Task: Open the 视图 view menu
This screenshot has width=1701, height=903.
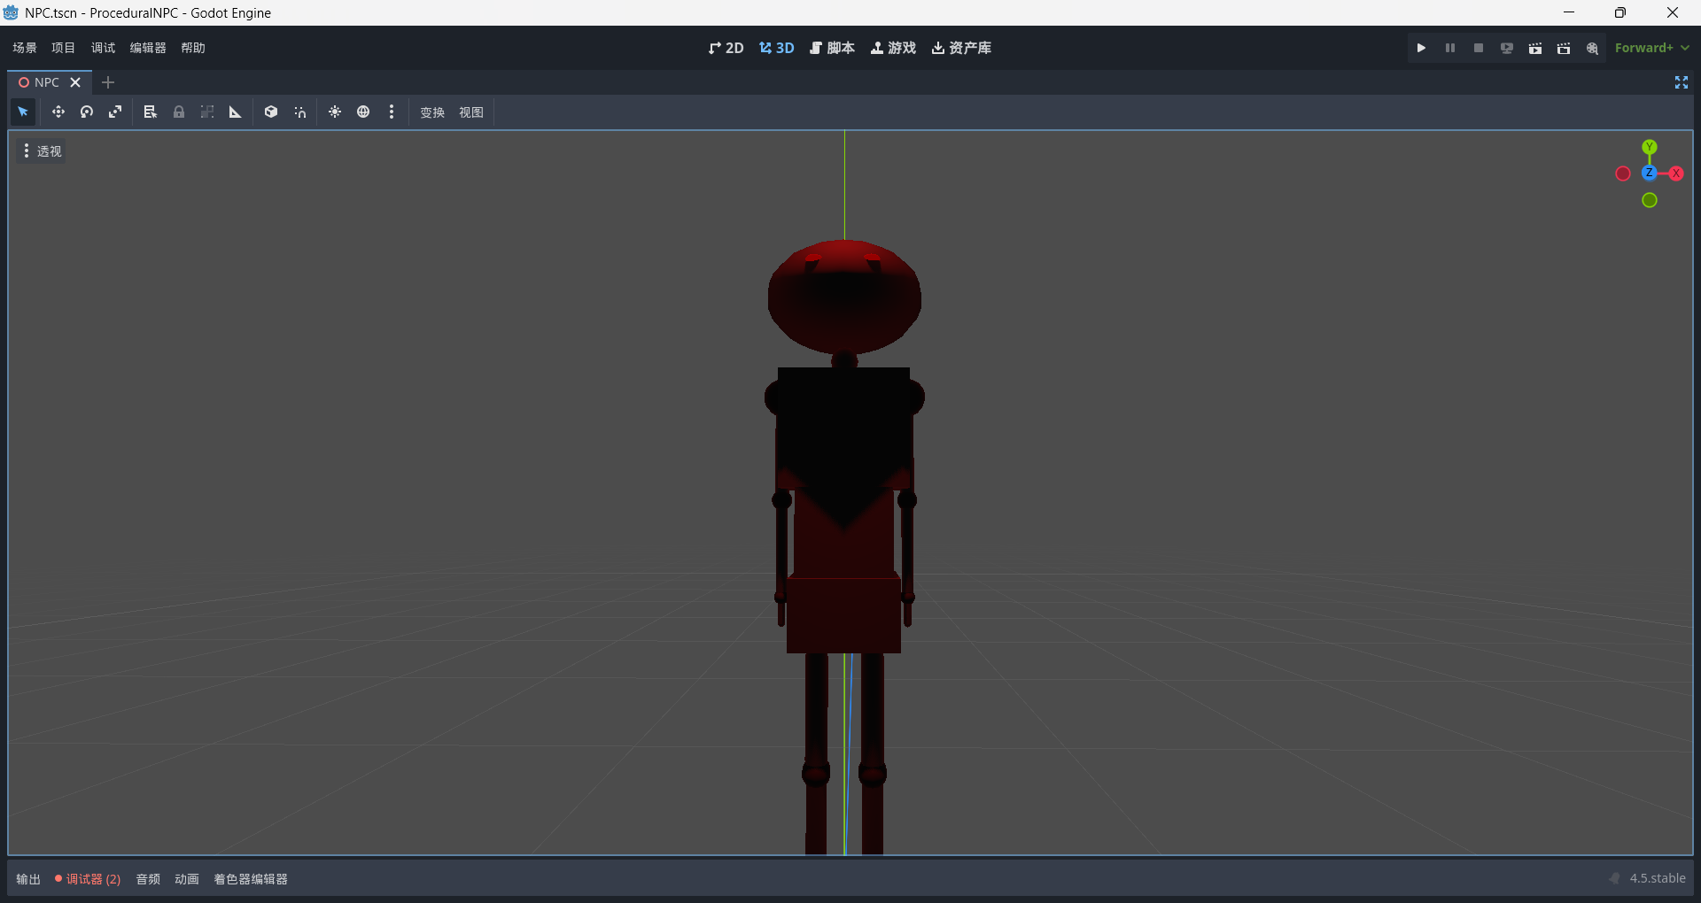Action: coord(471,112)
